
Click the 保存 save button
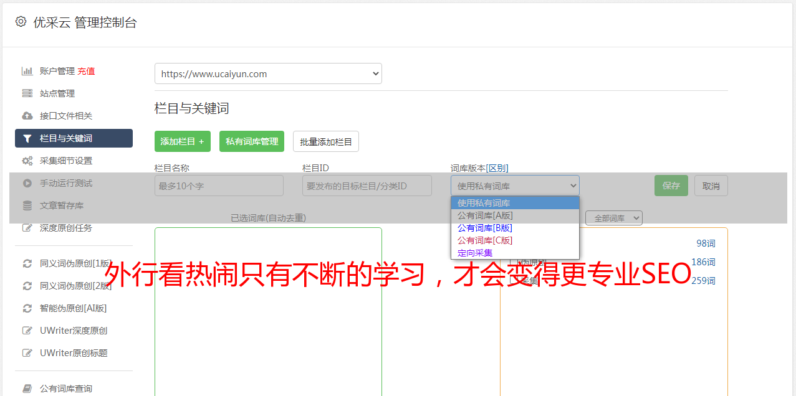(x=671, y=186)
